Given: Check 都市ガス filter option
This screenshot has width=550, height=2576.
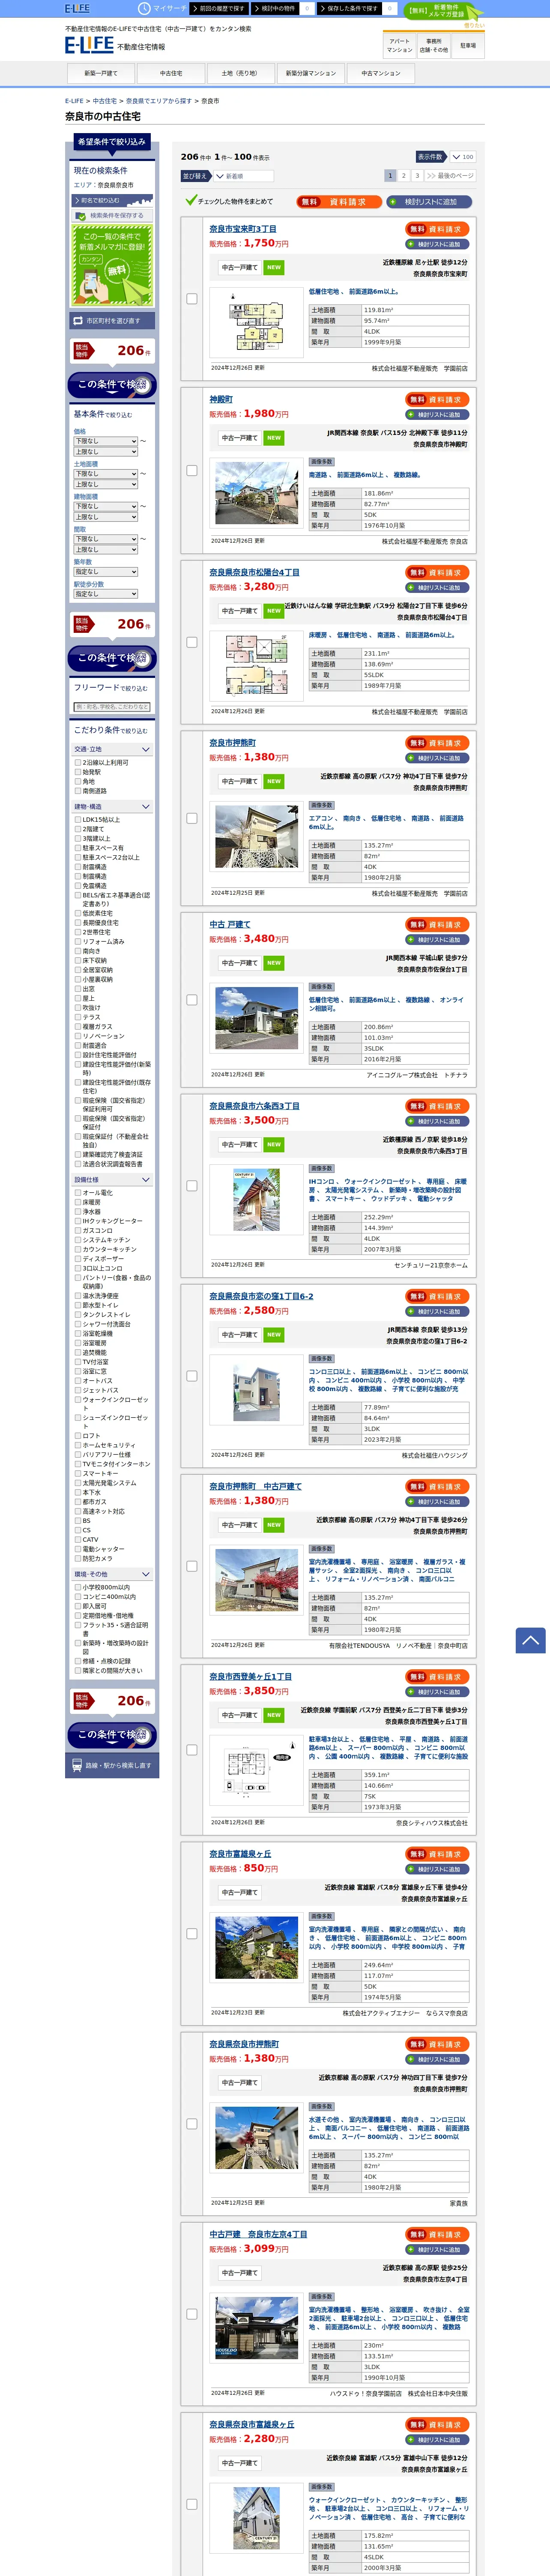Looking at the screenshot, I should [78, 1502].
